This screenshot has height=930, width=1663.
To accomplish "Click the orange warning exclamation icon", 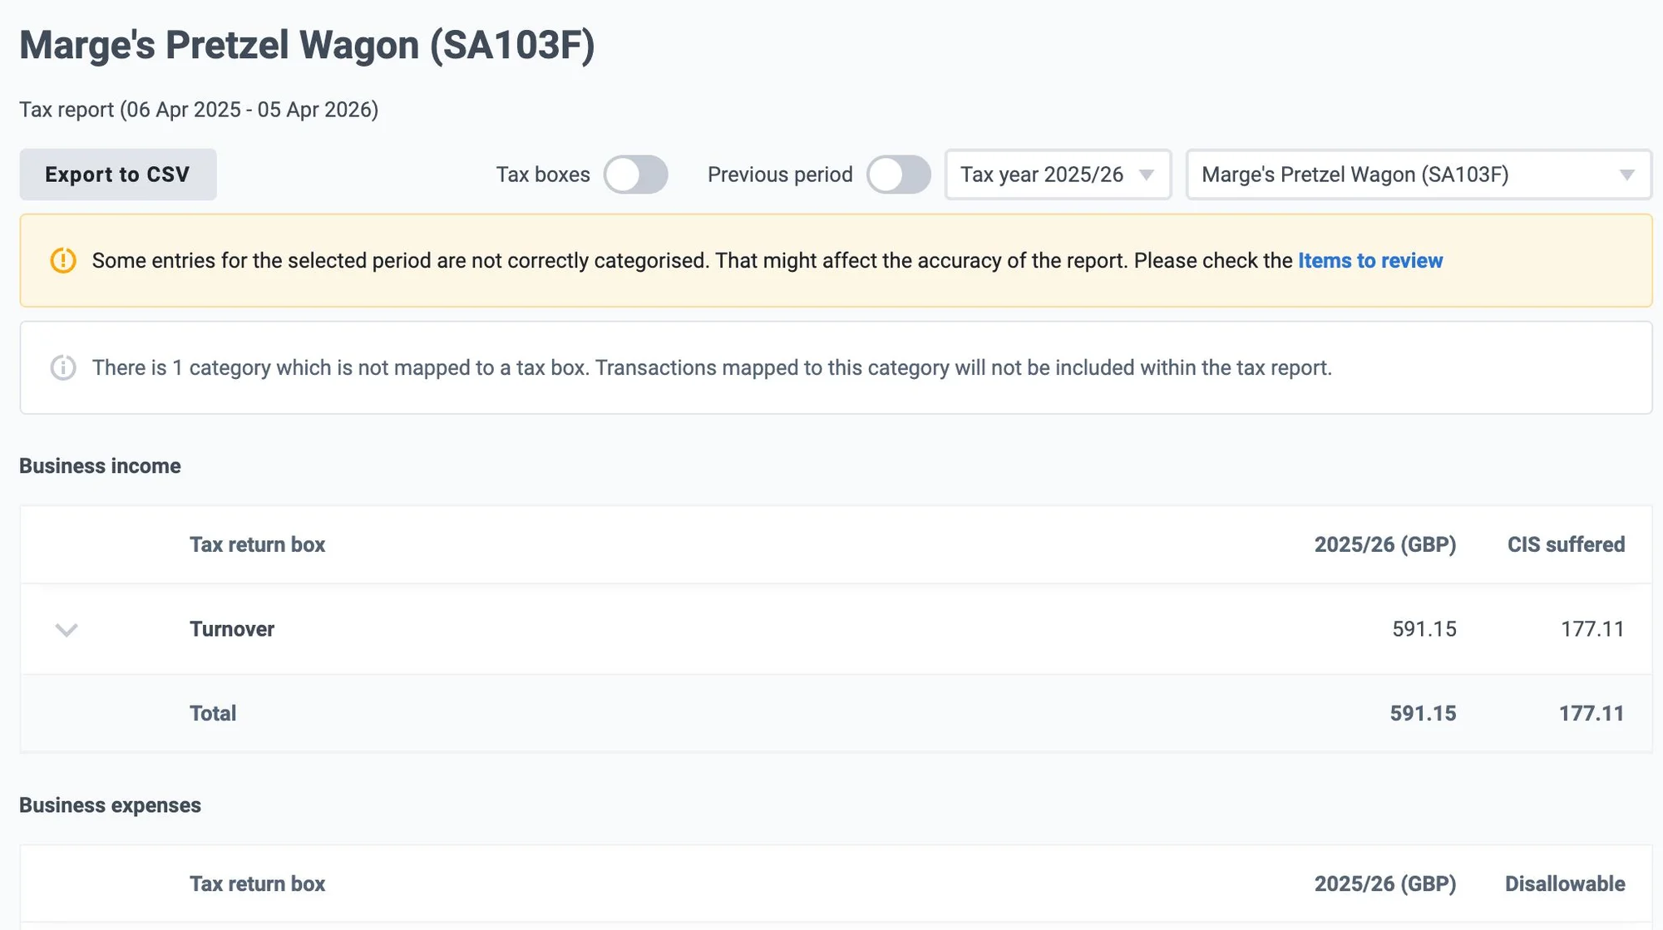I will pyautogui.click(x=63, y=261).
